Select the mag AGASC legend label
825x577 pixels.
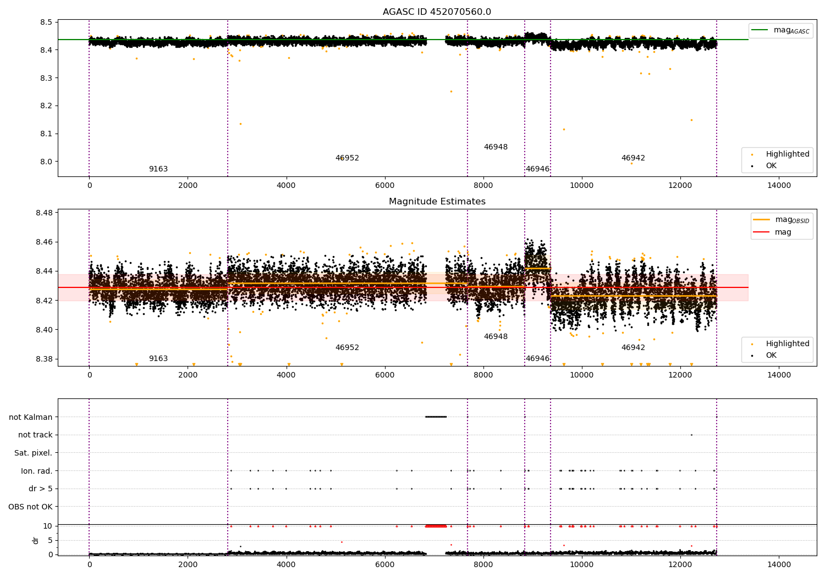(x=791, y=30)
